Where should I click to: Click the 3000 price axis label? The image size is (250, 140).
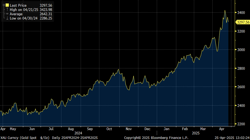[241, 50]
